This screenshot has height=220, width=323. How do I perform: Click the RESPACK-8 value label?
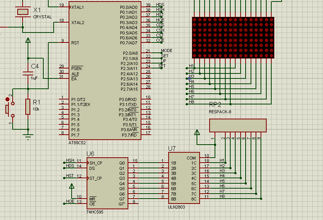(x=220, y=112)
